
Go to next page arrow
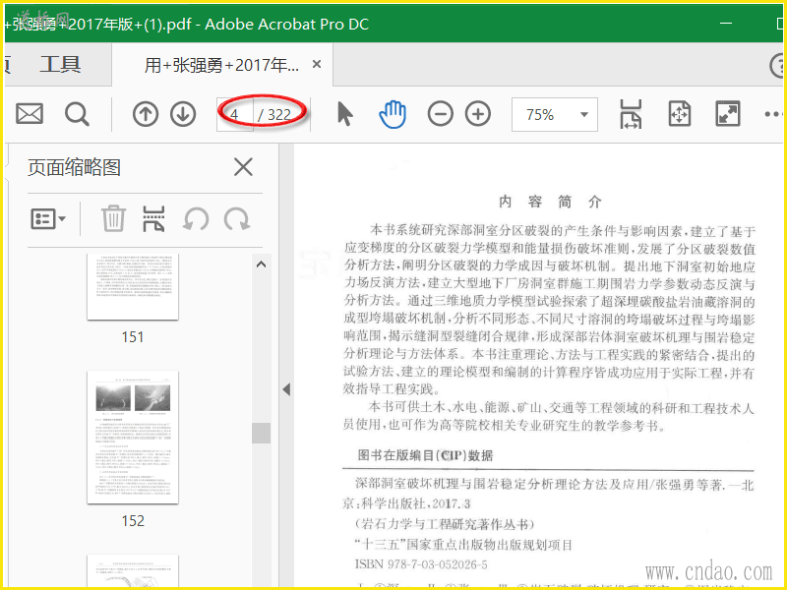click(x=183, y=114)
